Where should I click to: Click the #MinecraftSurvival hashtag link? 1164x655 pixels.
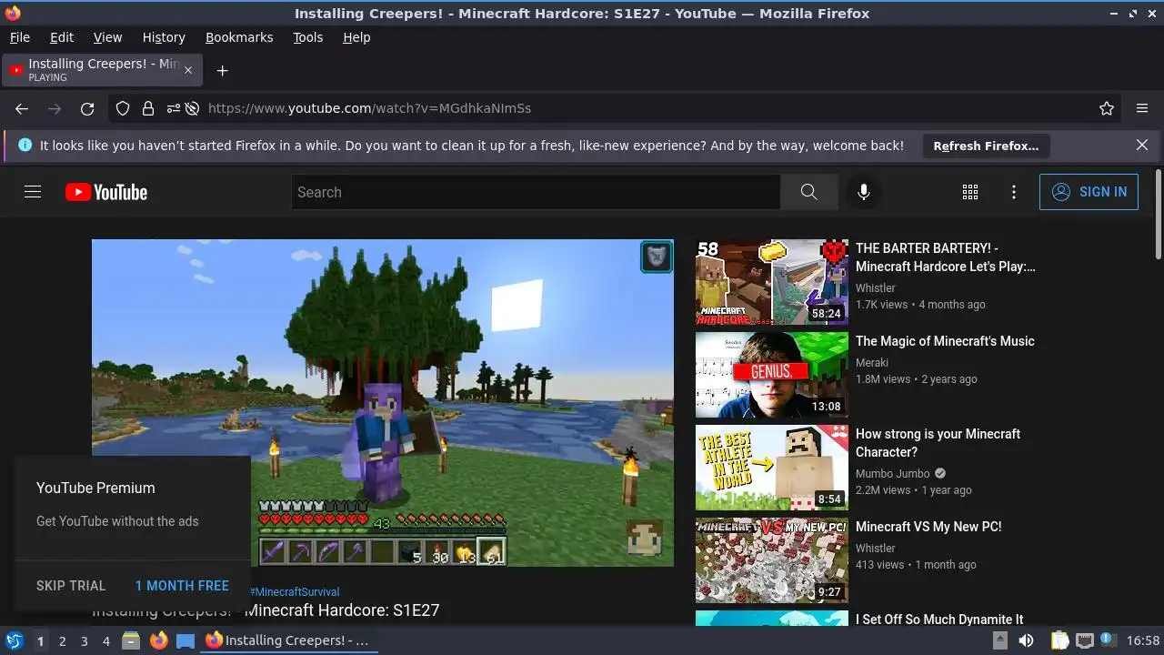[295, 591]
